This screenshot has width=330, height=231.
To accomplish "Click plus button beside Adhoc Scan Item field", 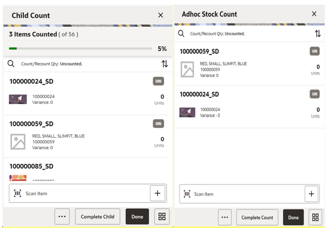I will [311, 194].
